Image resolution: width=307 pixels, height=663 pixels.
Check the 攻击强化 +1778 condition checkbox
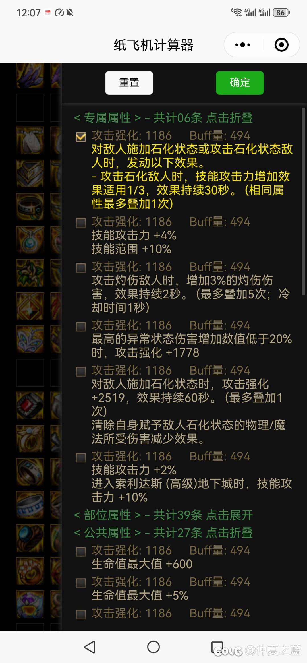tap(81, 327)
